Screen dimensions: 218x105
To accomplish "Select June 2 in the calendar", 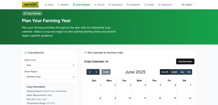I will click(x=109, y=89).
